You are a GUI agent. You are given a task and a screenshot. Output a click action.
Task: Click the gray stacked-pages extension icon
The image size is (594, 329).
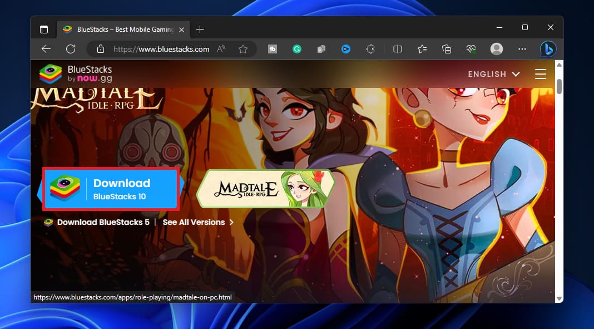click(x=321, y=49)
